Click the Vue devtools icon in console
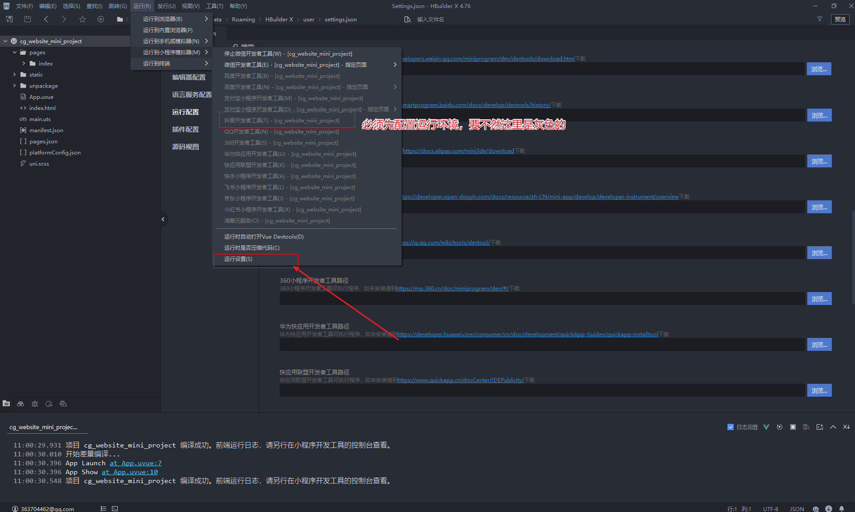 click(x=766, y=427)
